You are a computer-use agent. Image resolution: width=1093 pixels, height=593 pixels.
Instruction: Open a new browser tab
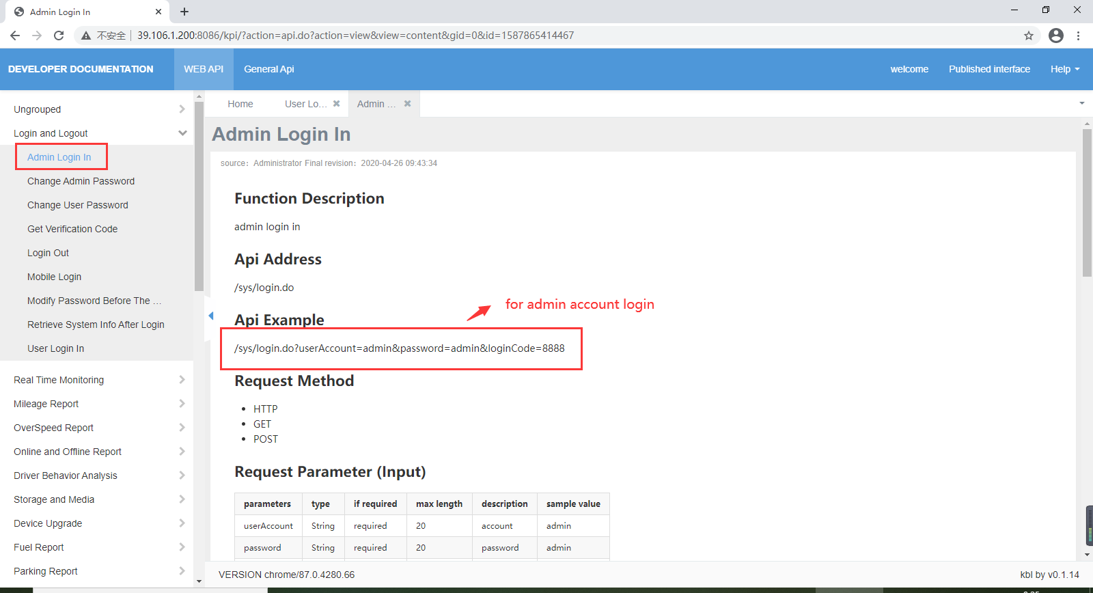pos(184,12)
